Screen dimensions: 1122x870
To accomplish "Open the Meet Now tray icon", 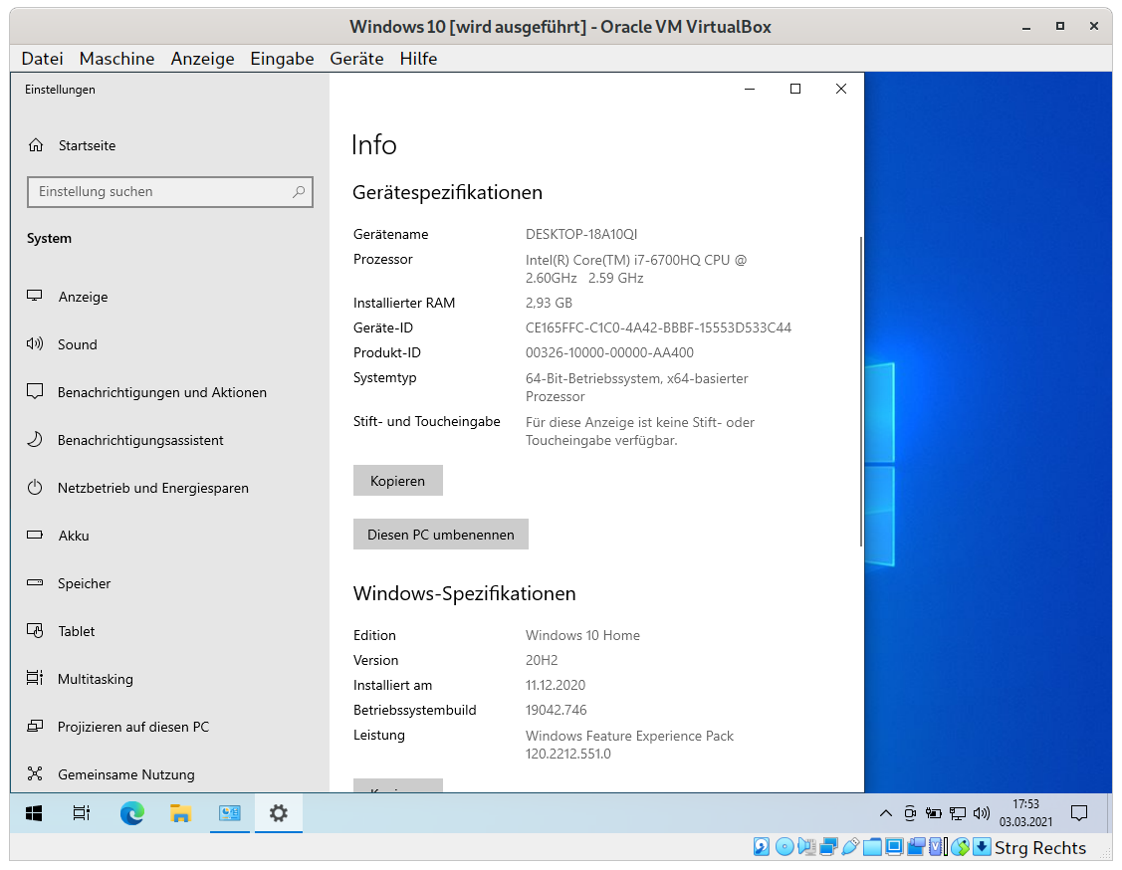I will (910, 813).
